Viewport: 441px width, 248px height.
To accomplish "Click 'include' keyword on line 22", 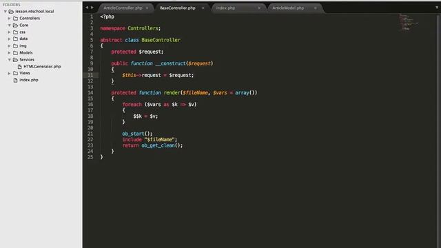I will (x=132, y=140).
